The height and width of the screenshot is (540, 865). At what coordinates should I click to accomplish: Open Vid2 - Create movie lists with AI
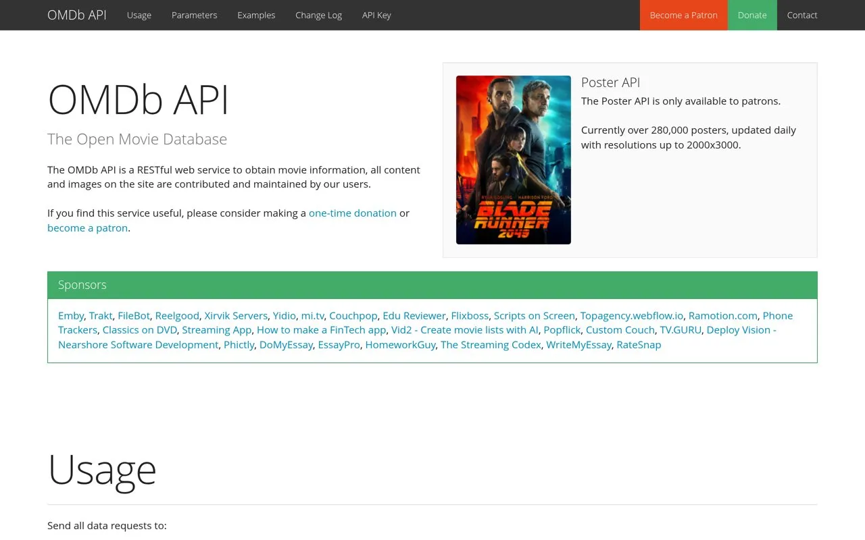point(465,330)
